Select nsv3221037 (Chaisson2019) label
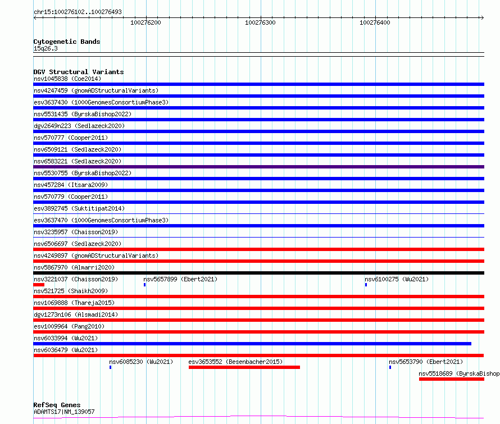 [76, 279]
